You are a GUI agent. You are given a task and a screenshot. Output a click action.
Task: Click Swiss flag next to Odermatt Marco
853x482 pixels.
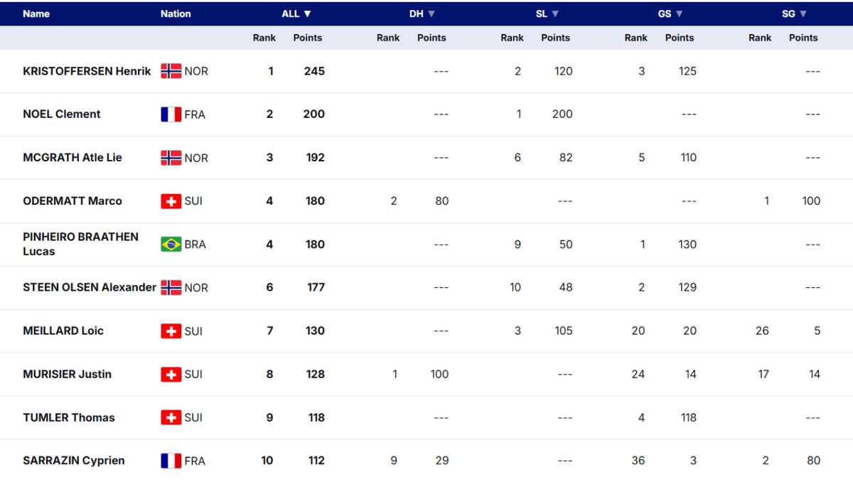(171, 201)
